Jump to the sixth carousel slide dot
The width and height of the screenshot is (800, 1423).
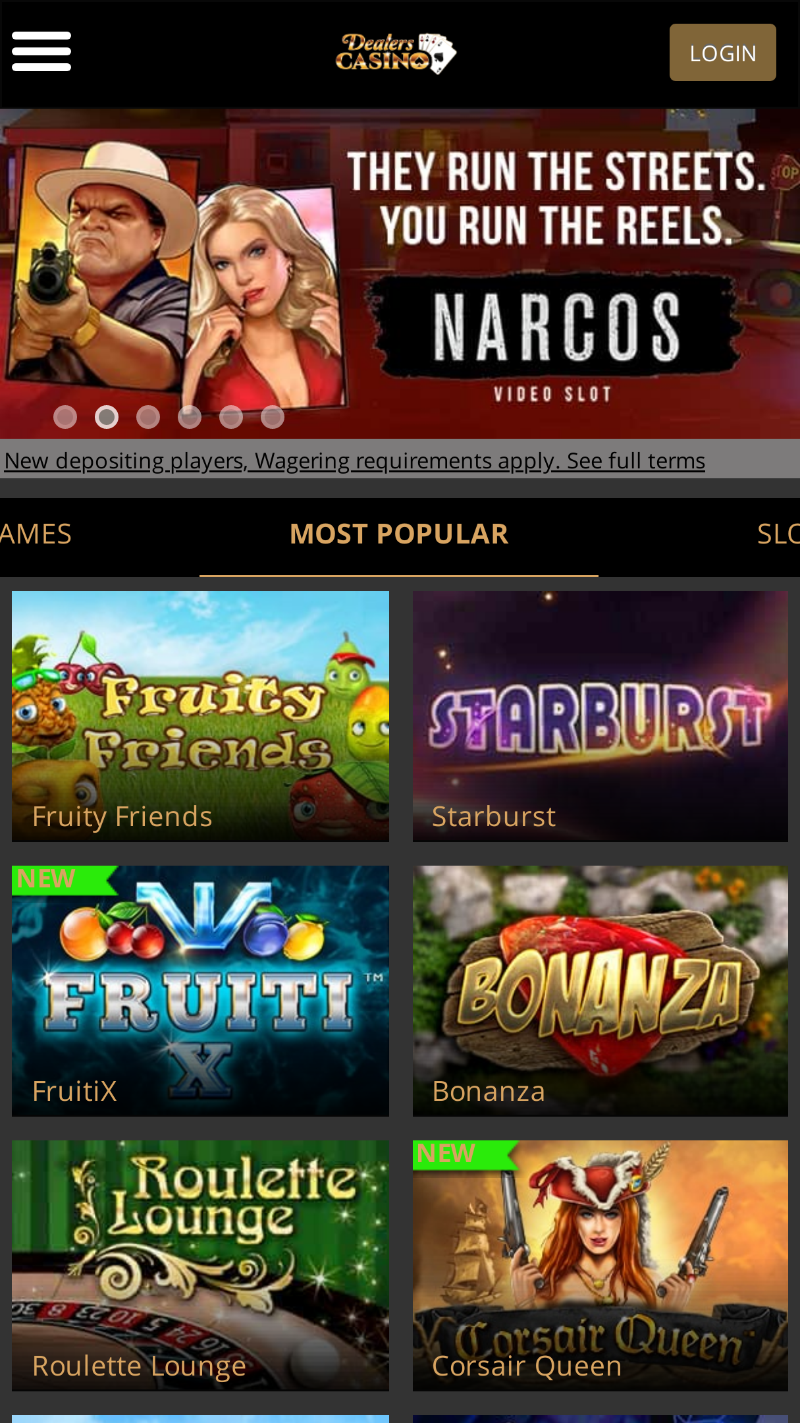click(273, 417)
